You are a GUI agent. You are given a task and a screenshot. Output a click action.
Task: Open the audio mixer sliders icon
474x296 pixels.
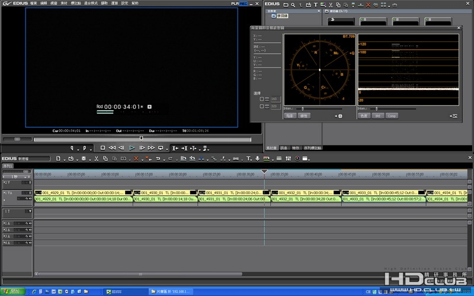click(288, 159)
